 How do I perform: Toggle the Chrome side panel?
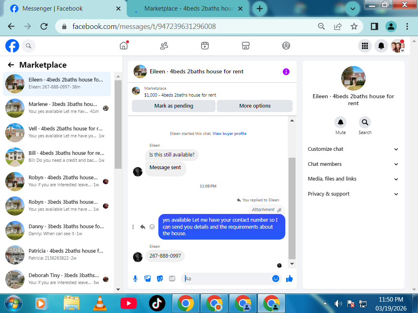point(374,26)
